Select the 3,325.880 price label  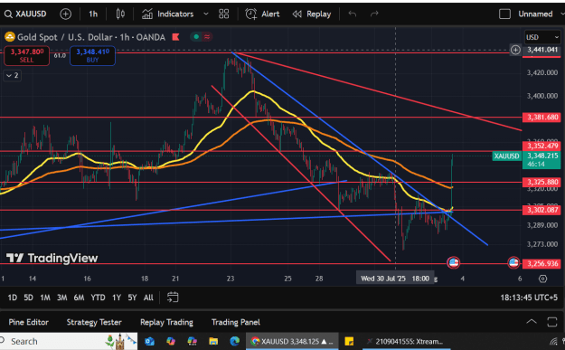(x=541, y=182)
